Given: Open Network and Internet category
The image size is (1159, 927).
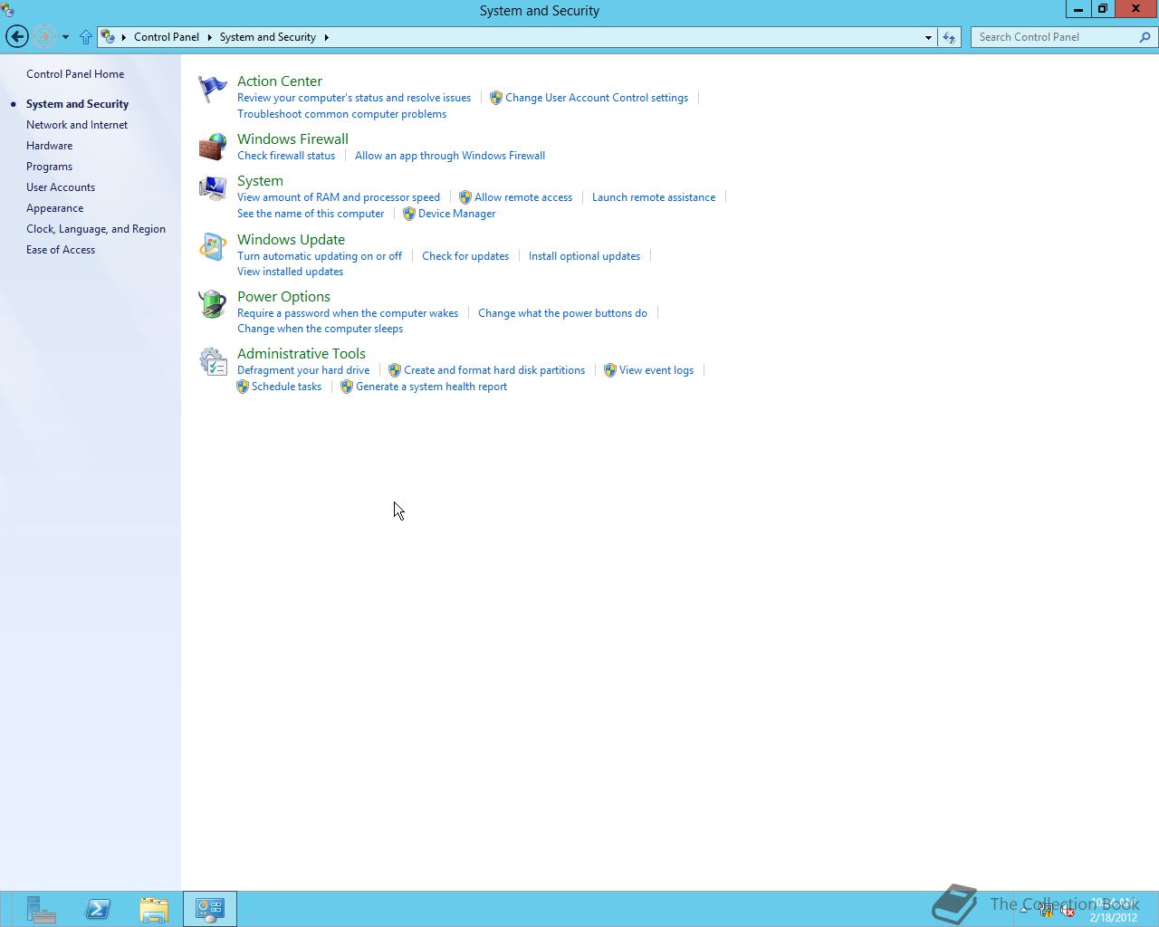Looking at the screenshot, I should 77,125.
